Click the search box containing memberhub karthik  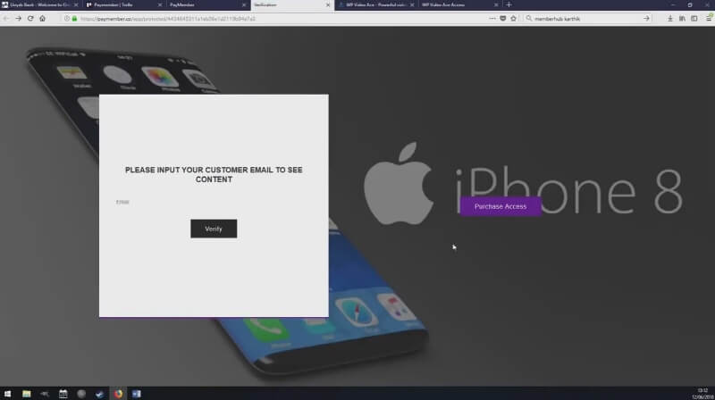pos(586,19)
